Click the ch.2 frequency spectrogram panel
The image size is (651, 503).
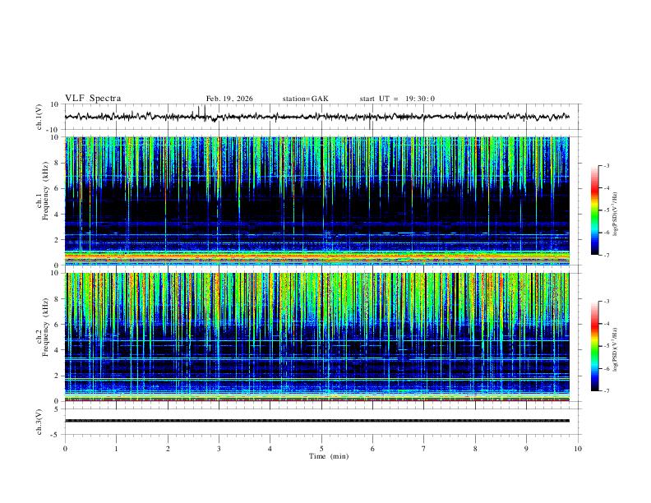316,337
